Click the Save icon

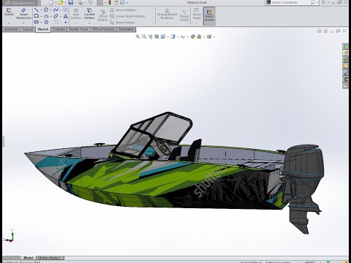pyautogui.click(x=71, y=2)
